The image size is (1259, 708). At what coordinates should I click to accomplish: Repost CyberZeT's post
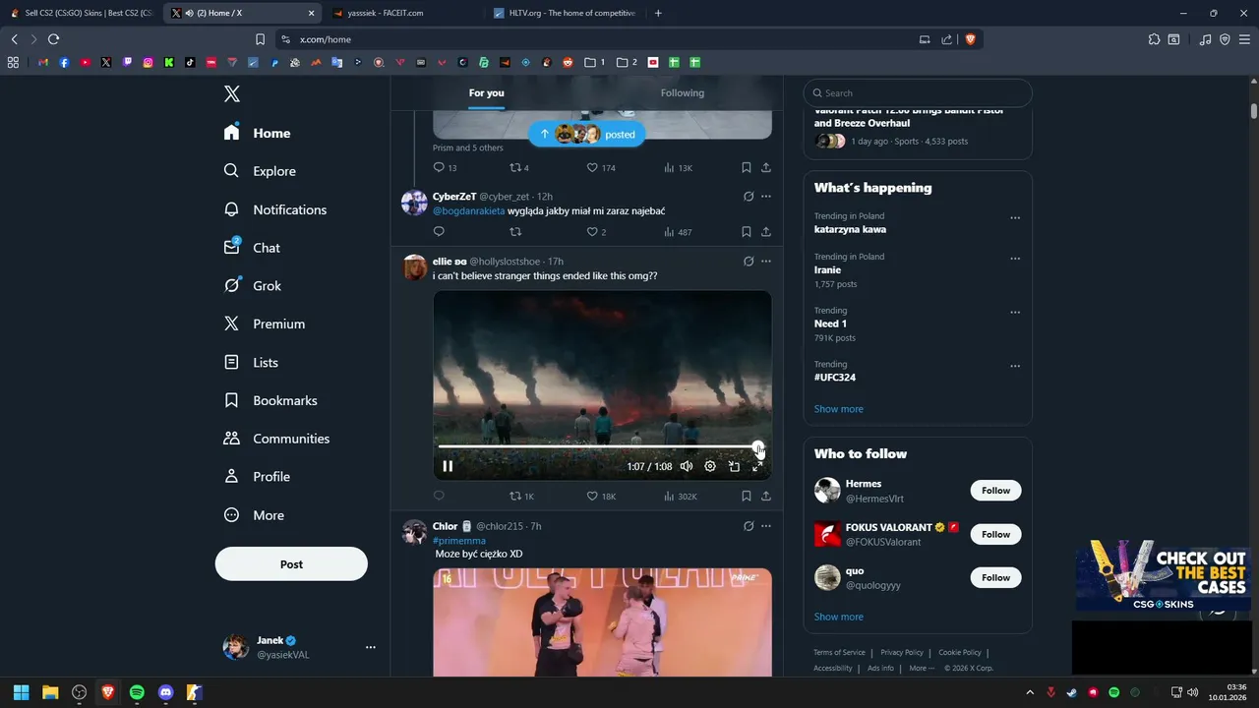[x=515, y=232]
